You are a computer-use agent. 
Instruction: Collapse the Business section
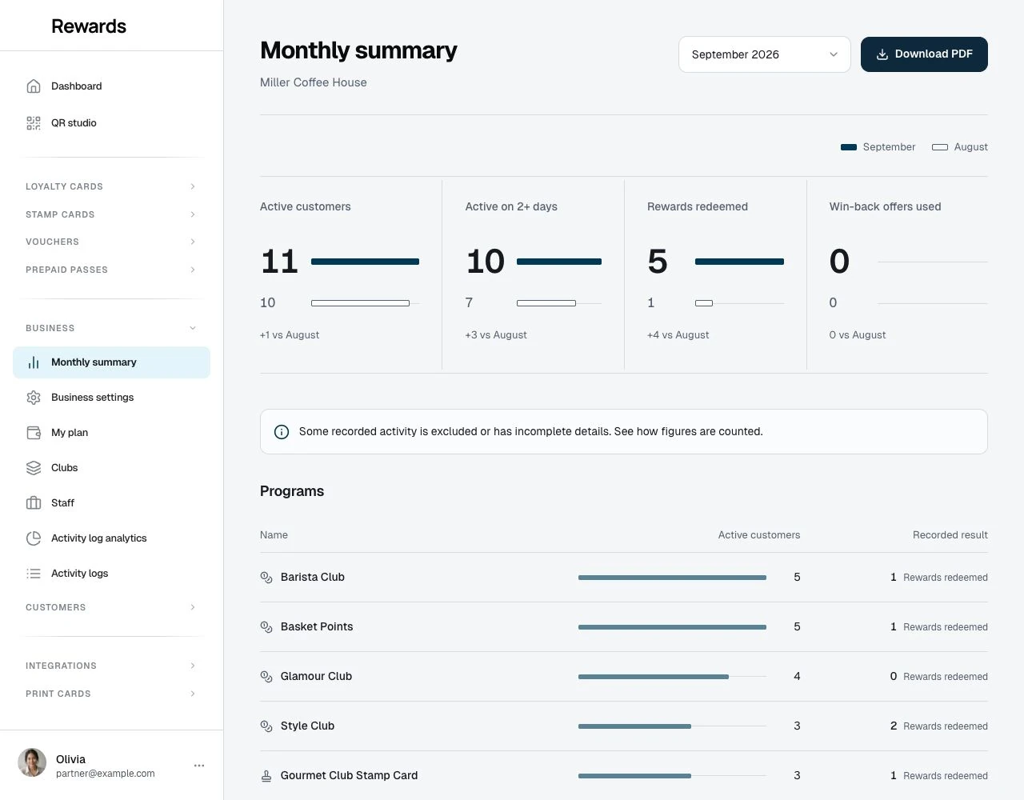[111, 328]
